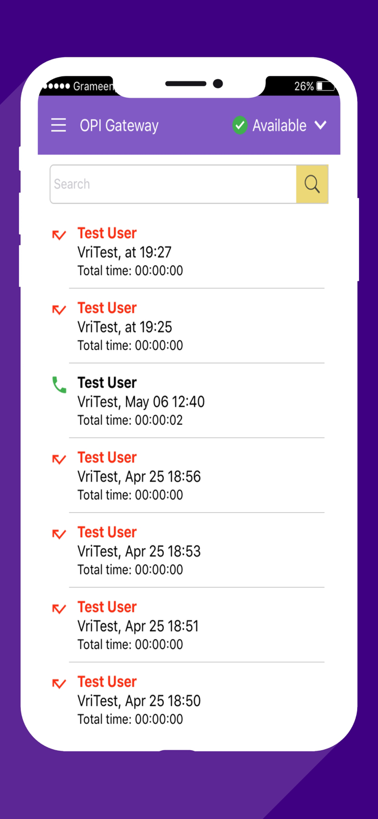
Task: Tap the OPI Gateway title
Action: pos(119,126)
